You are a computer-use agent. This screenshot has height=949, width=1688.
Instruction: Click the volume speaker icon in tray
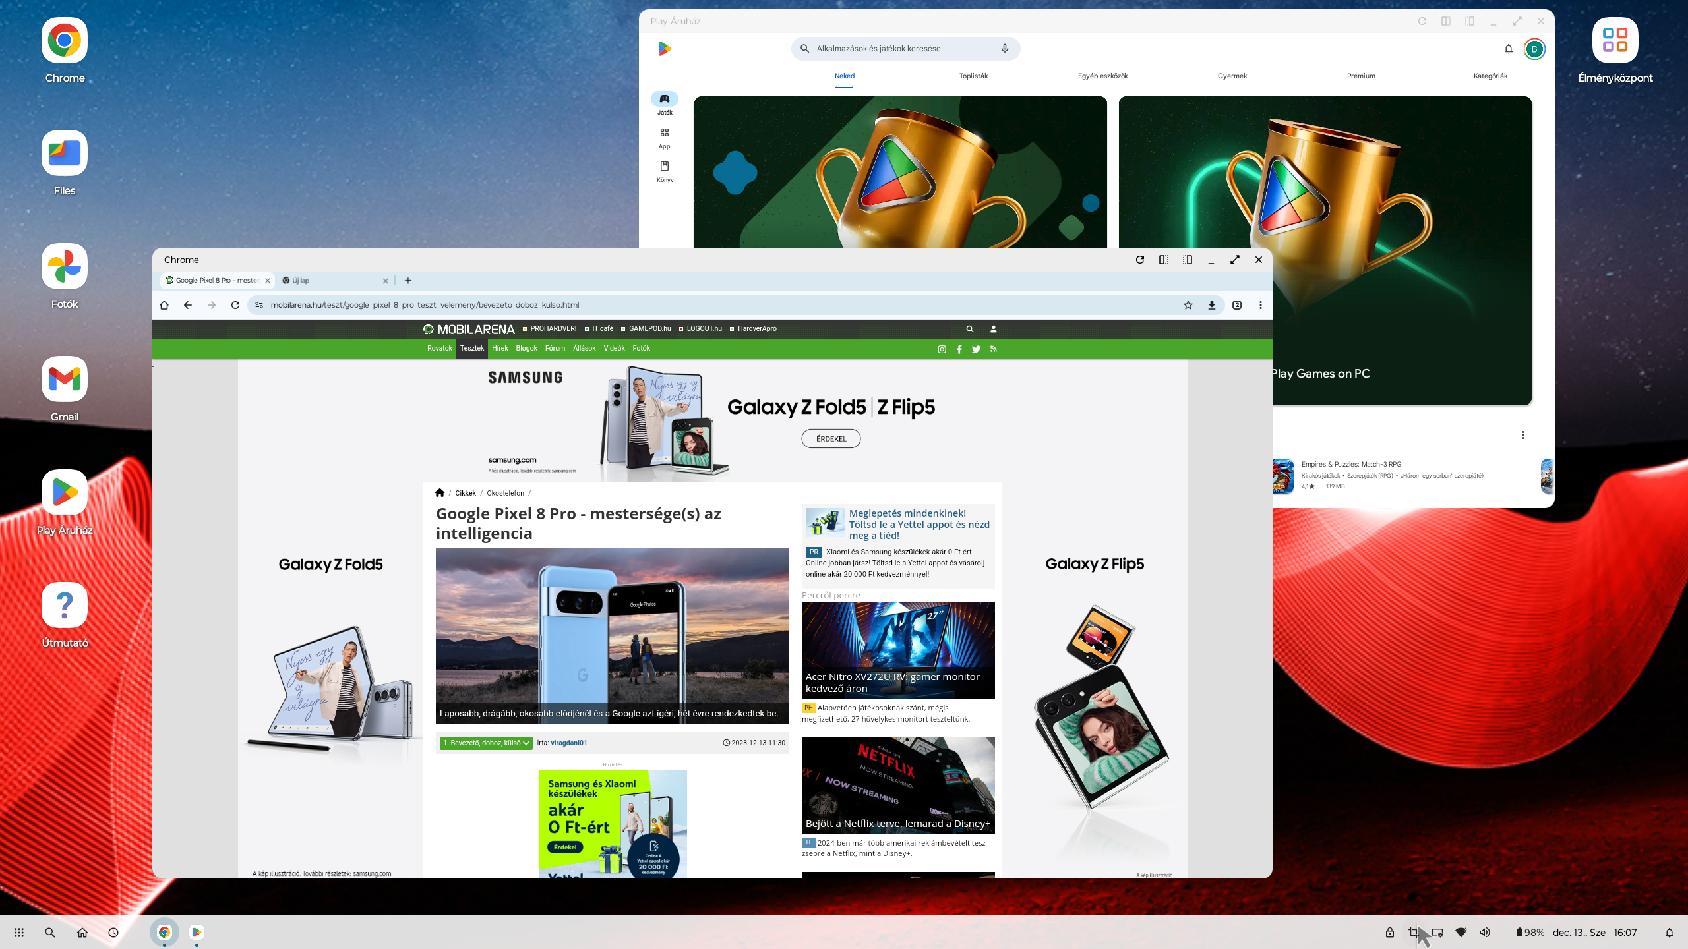1485,933
